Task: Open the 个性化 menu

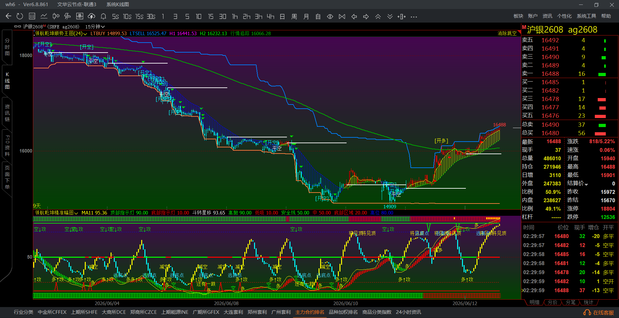Action: pos(564,16)
